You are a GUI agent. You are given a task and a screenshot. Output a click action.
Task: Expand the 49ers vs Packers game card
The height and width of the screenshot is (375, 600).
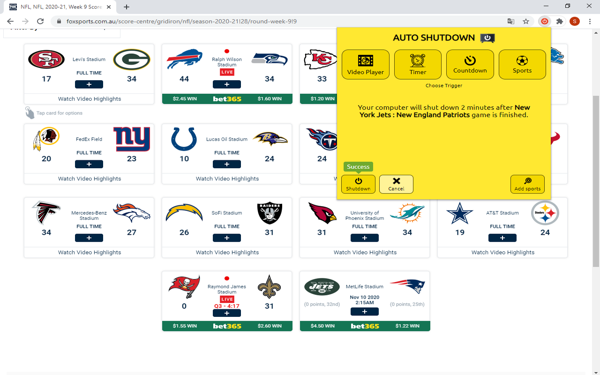click(89, 84)
